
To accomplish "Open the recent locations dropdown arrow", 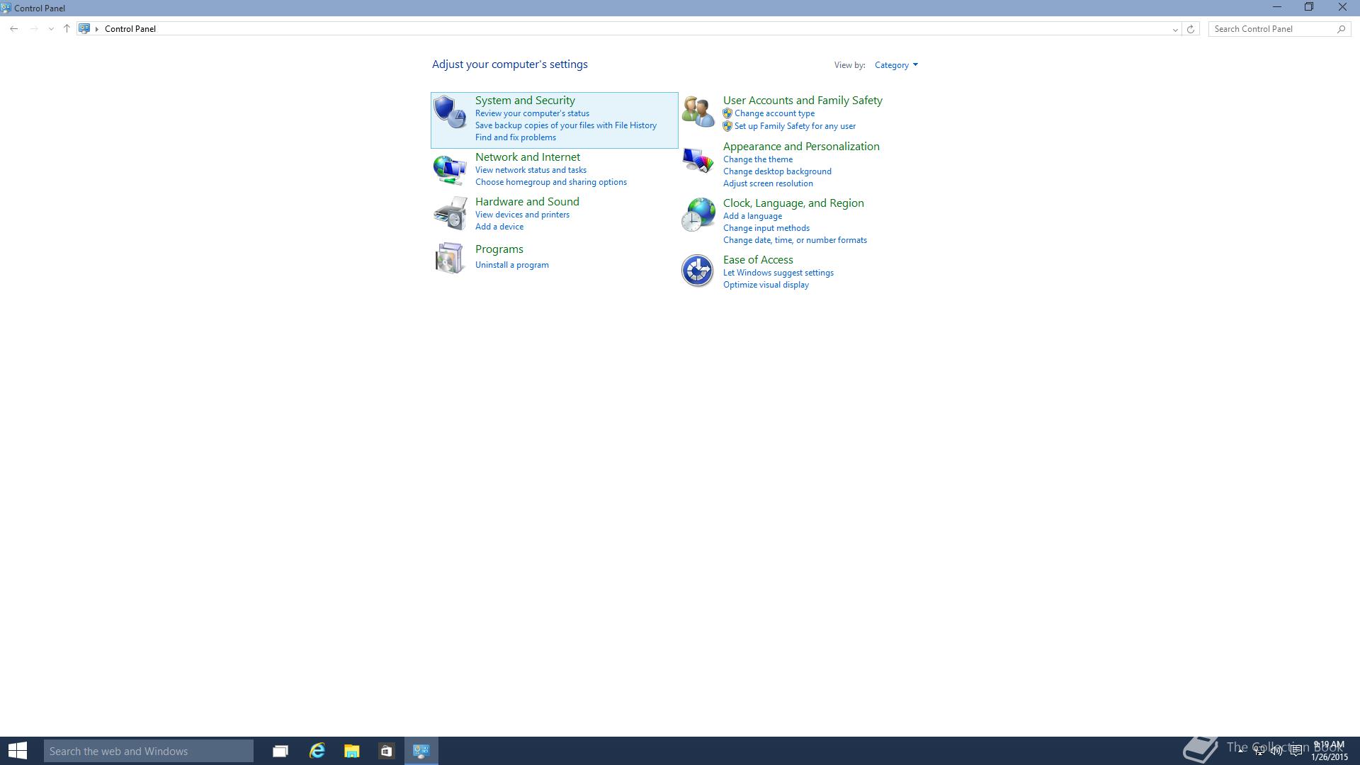I will coord(51,29).
